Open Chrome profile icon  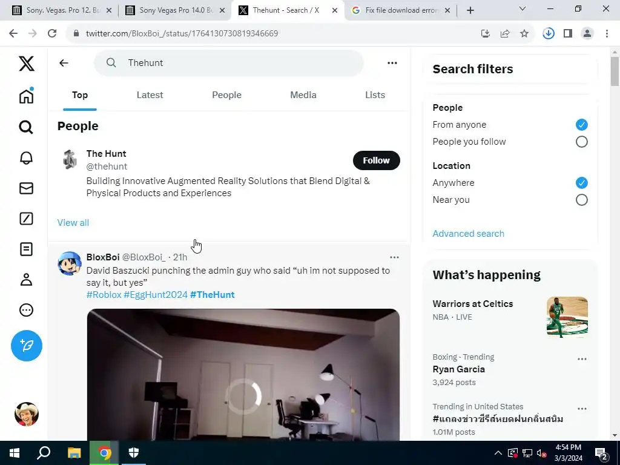[587, 34]
